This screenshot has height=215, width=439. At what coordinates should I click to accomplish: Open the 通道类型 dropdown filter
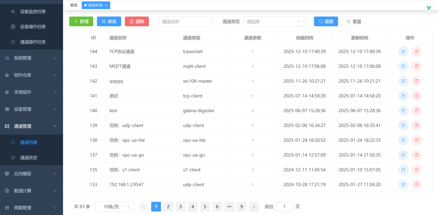274,21
